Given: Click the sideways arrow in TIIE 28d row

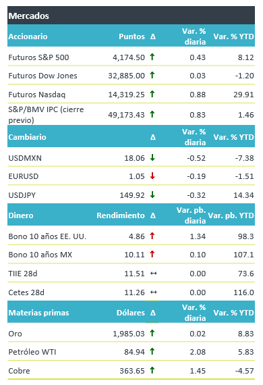Looking at the screenshot, I should click(x=154, y=274).
